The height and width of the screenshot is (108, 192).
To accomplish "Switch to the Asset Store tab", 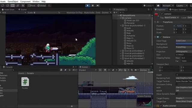I will (8, 10).
